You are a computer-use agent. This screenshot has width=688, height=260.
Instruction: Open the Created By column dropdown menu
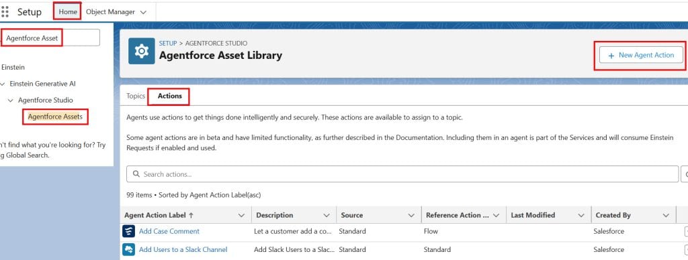pos(666,215)
